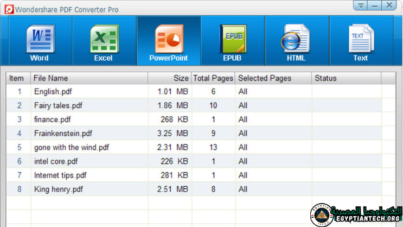Choose the Excel output format icon
The image size is (403, 227).
click(103, 41)
